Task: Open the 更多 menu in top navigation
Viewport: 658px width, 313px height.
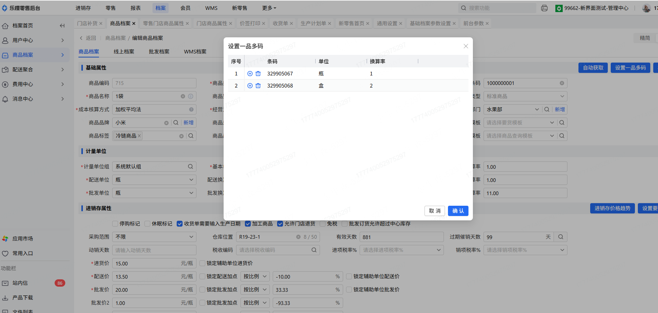Action: 269,8
